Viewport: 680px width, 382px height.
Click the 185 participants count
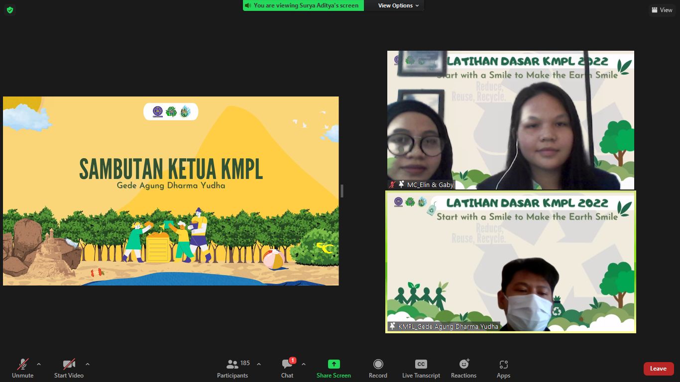[x=245, y=363]
